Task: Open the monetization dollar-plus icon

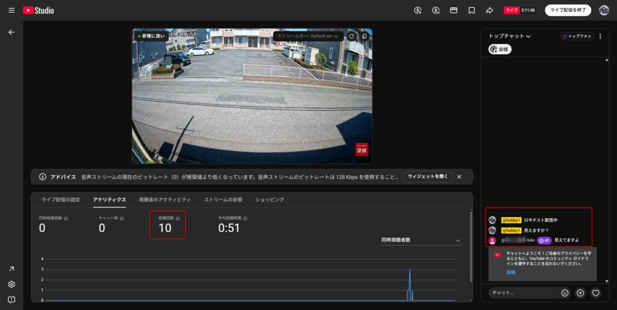Action: pos(418,10)
